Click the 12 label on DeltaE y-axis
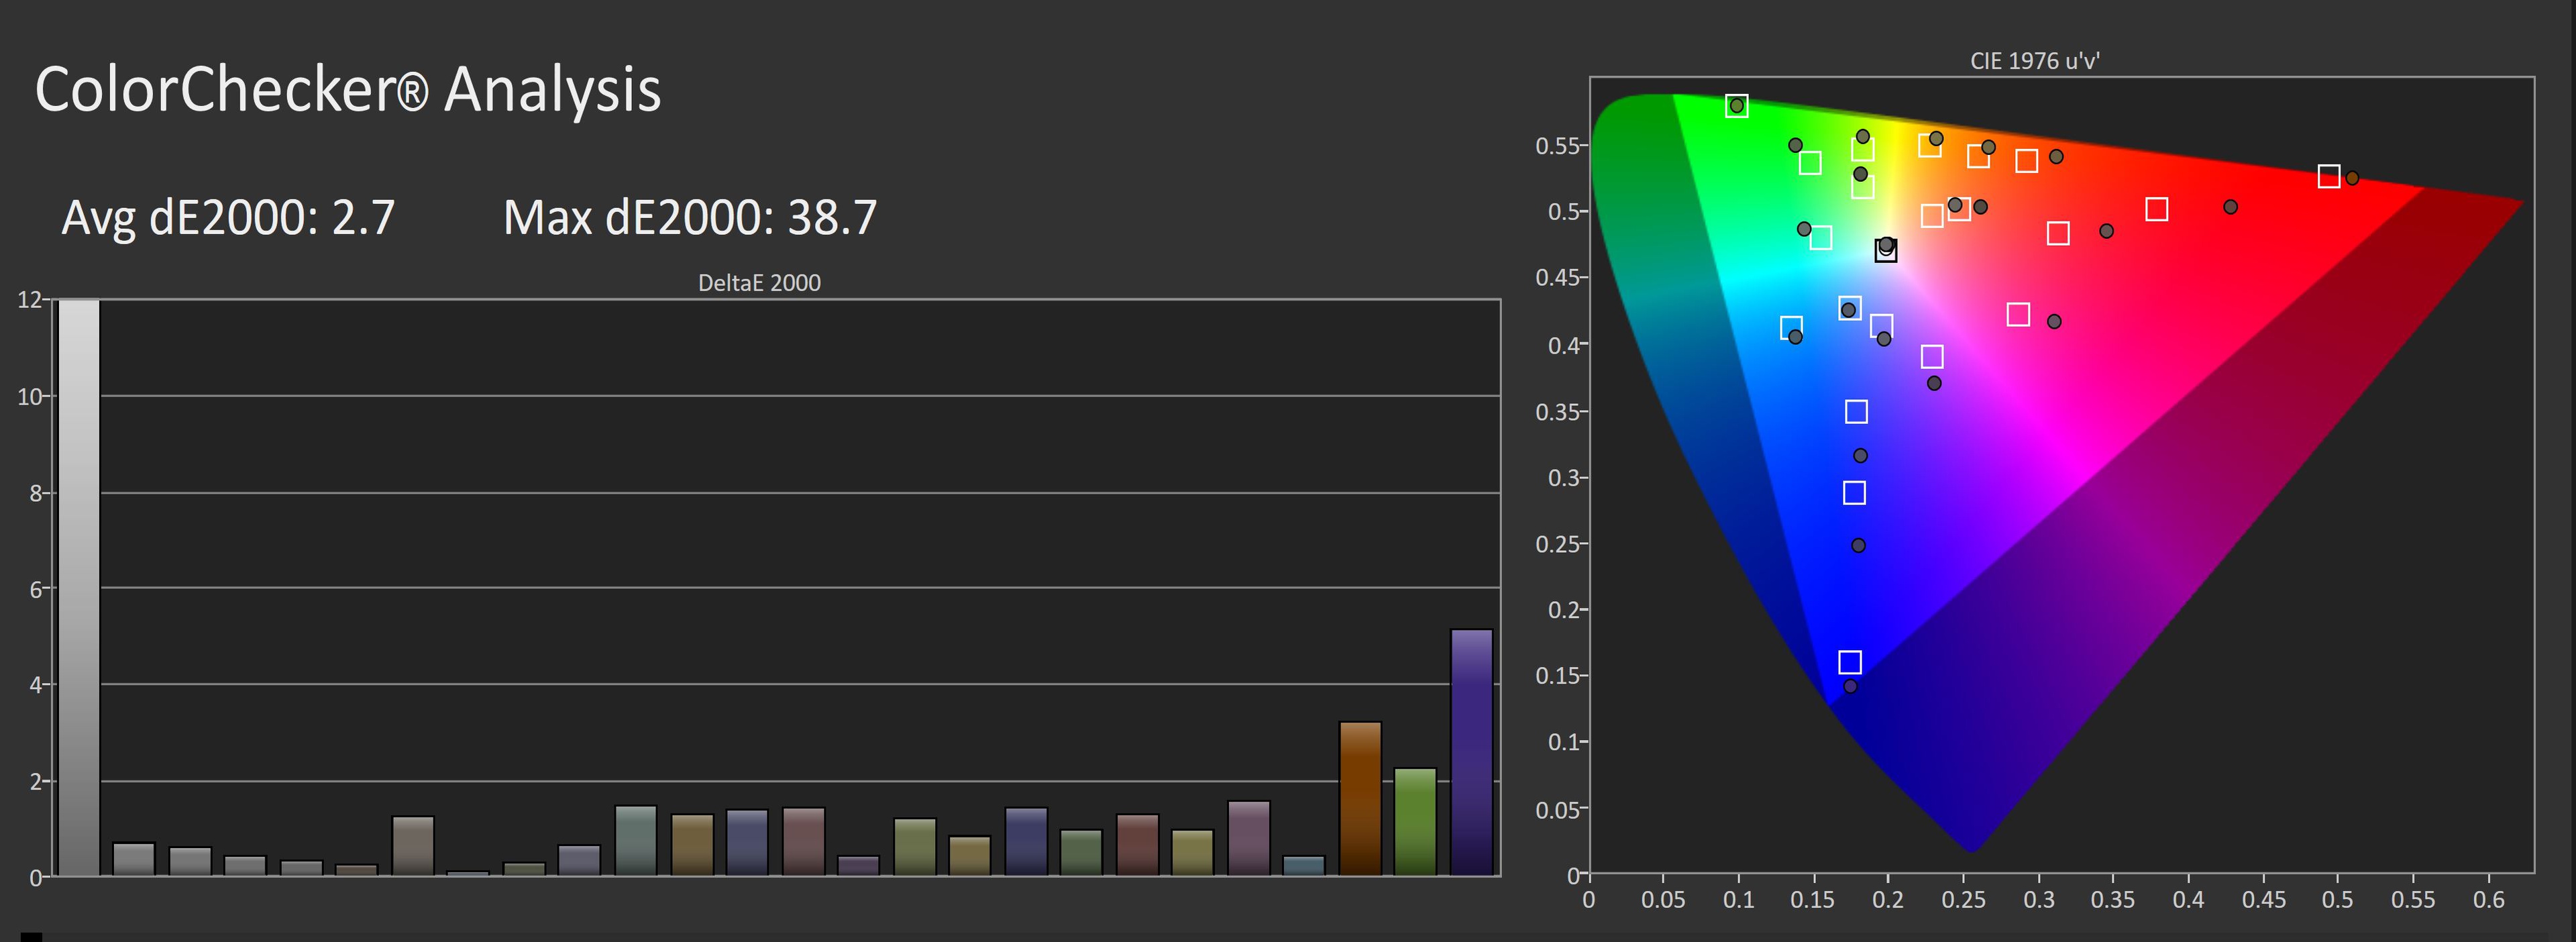2576x942 pixels. (x=29, y=300)
